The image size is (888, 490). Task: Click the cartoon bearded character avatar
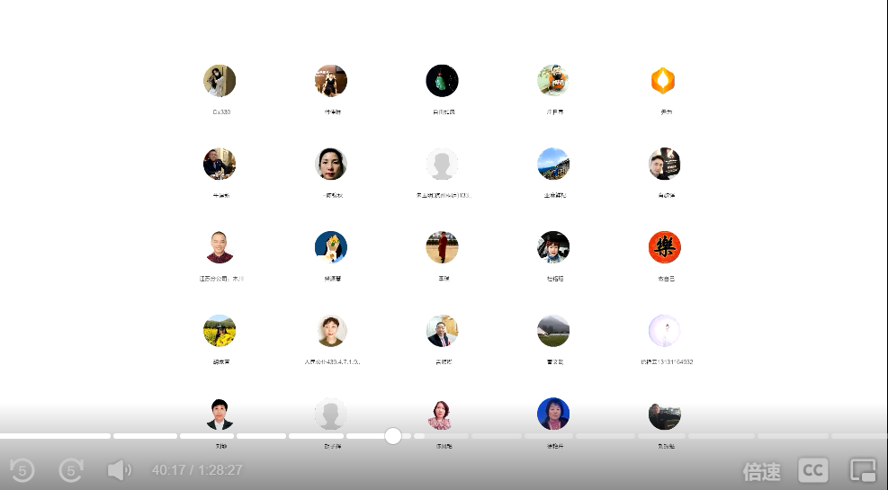tap(553, 81)
